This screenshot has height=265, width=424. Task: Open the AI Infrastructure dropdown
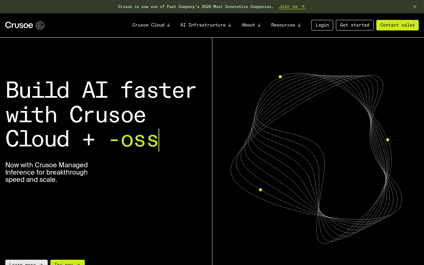tap(206, 25)
